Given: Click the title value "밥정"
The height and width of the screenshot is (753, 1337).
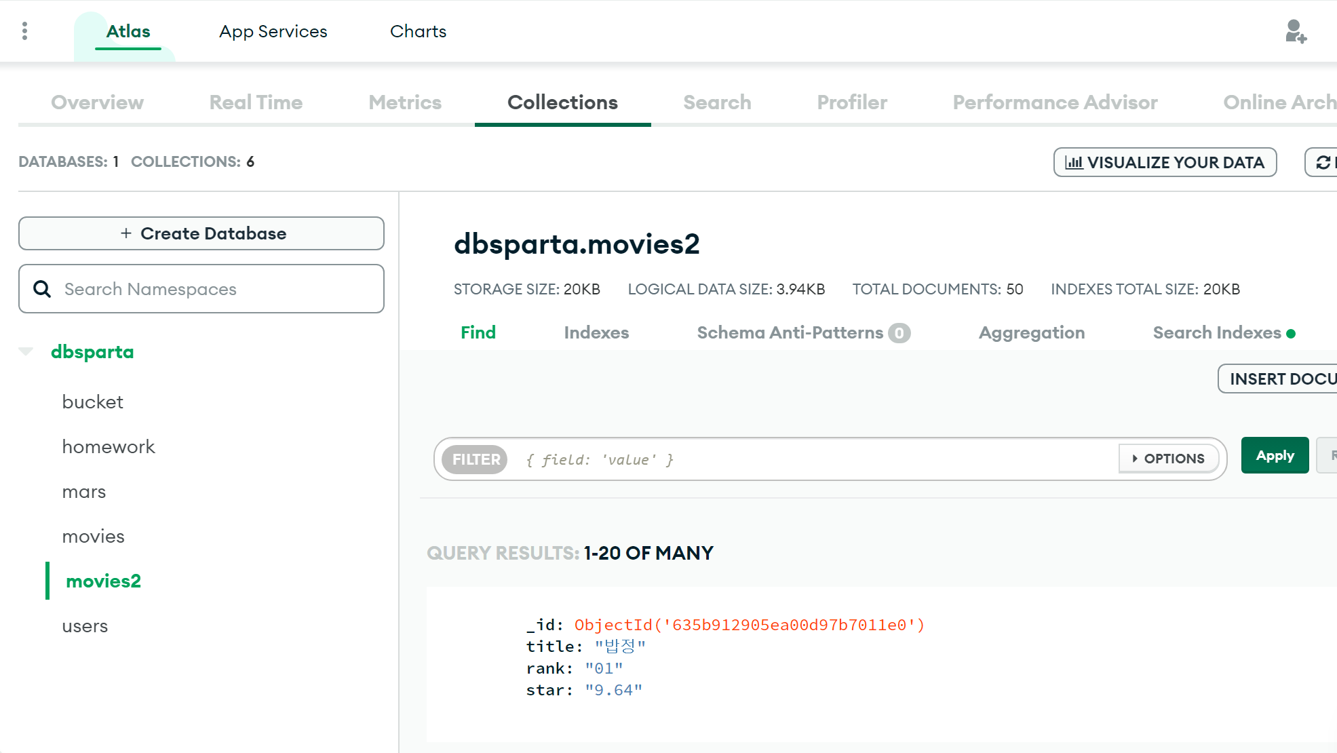Looking at the screenshot, I should [x=620, y=646].
